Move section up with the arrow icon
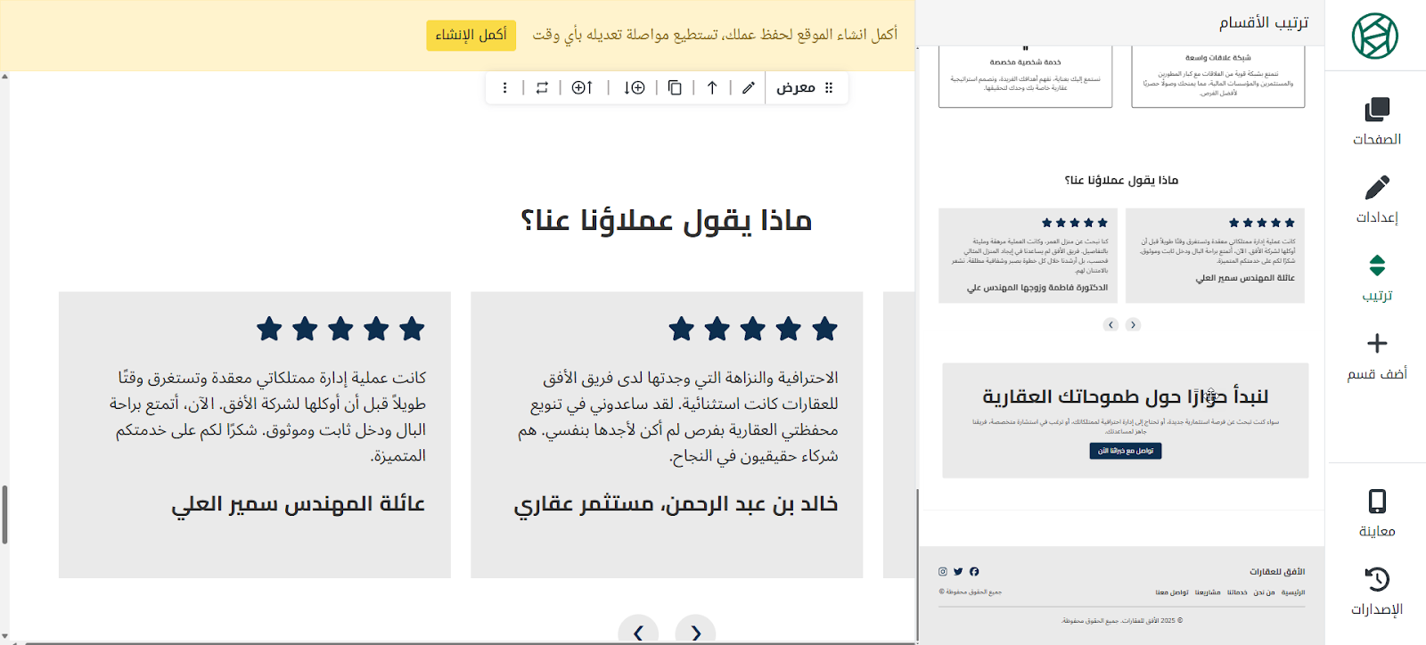 click(x=712, y=87)
